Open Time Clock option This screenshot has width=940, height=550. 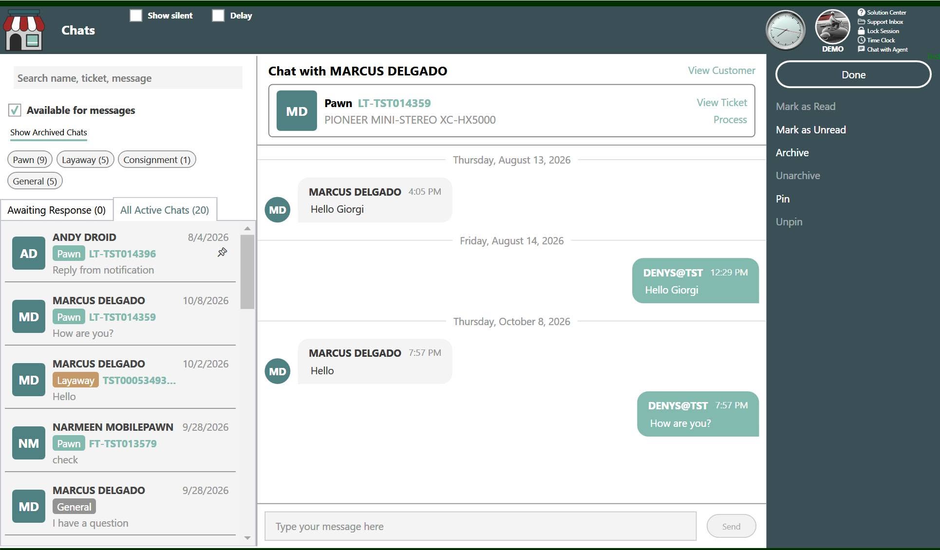[876, 40]
